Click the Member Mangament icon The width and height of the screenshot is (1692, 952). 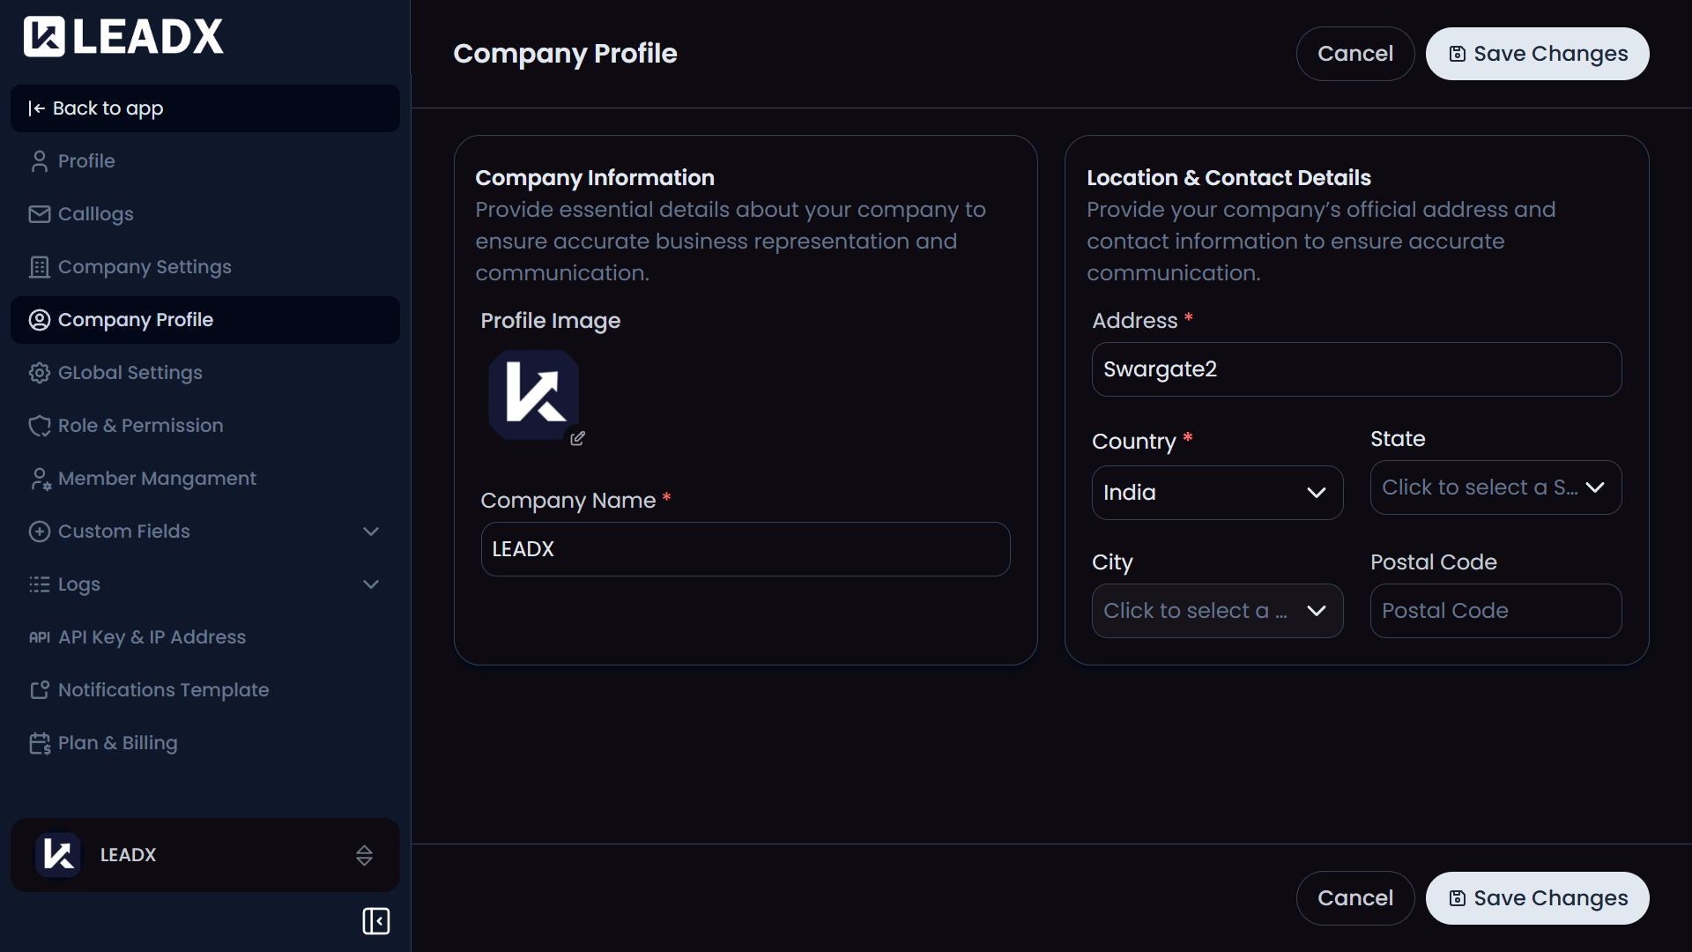[39, 478]
